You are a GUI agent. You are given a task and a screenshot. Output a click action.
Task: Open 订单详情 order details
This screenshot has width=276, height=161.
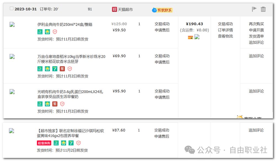pyautogui.click(x=225, y=30)
